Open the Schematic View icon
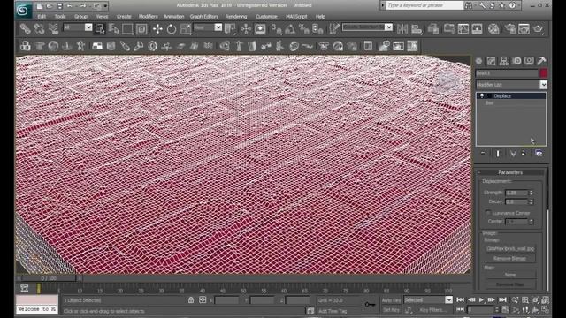Image resolution: width=566 pixels, height=318 pixels. [478, 29]
